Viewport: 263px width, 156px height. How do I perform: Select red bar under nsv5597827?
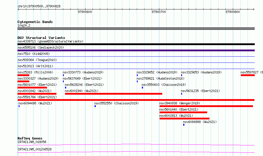[x=248, y=75]
